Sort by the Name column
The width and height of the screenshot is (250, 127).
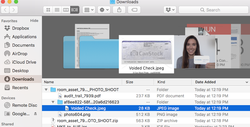tap(82, 82)
